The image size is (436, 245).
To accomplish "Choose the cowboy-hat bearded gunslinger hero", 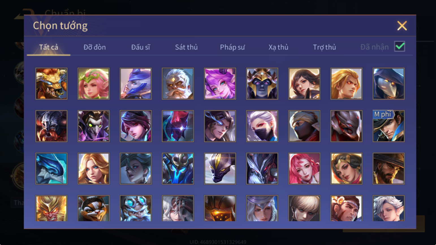I will point(388,169).
